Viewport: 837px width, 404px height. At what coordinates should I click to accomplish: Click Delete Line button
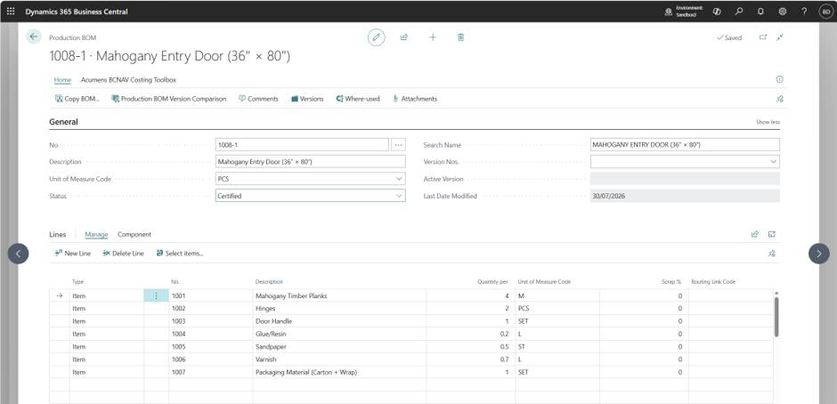point(123,254)
